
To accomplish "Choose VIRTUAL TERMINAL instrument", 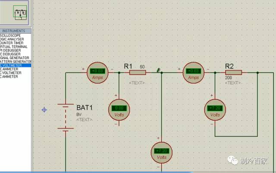I will coord(14,47).
